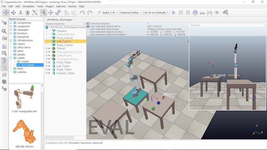The width and height of the screenshot is (267, 150).
Task: Open calculation modules f(x) icon
Action: 4,38
